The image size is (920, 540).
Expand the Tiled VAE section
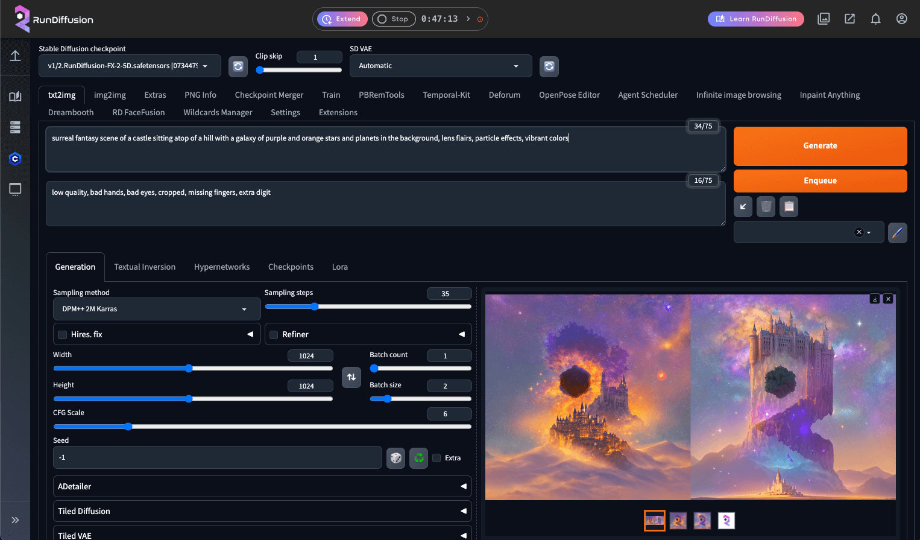(262, 533)
